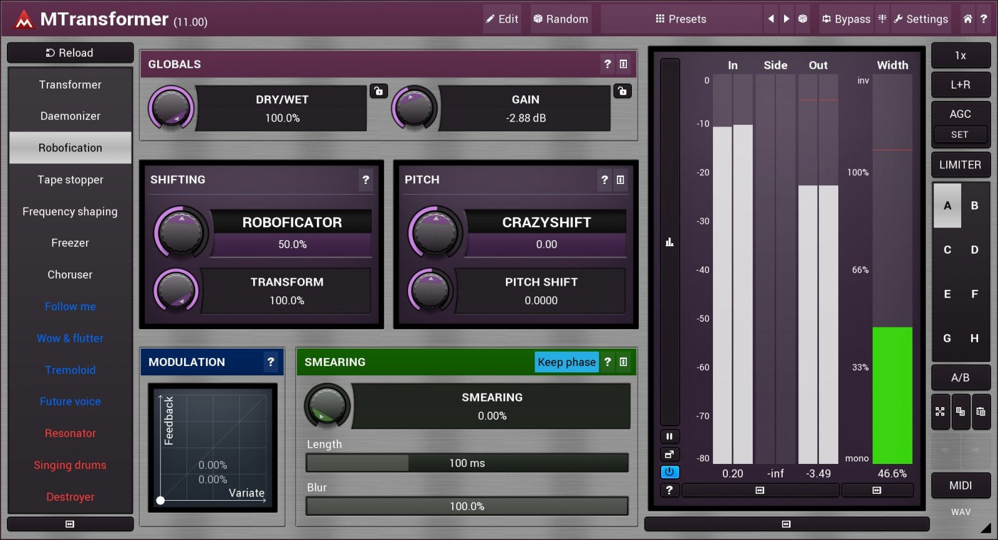Open the Presets browser
Screen dimensions: 998x540
tap(681, 19)
